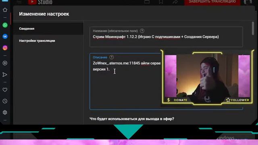Click the bookmark icon in the top bar
258x145 pixels.
coord(161,2)
